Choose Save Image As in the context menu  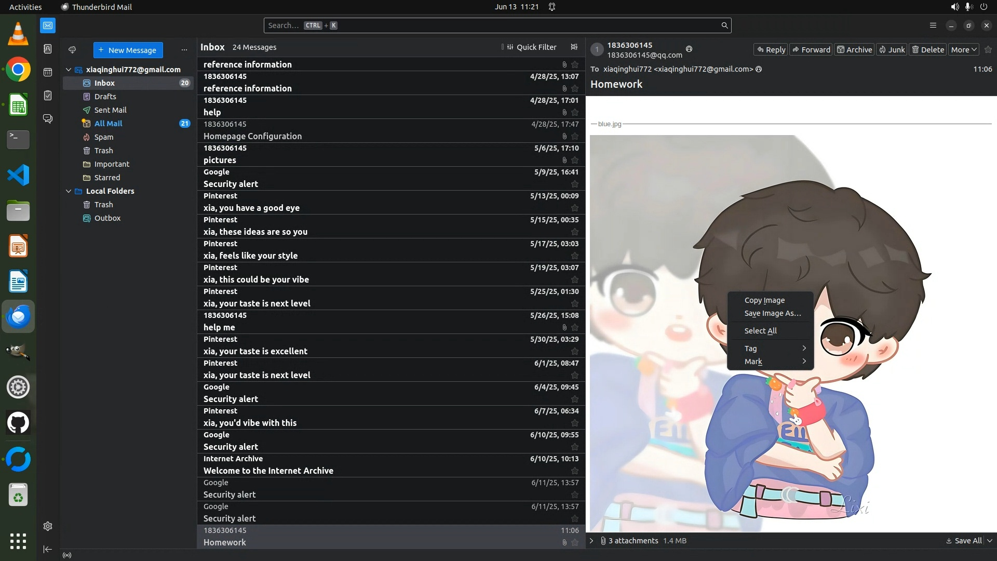(772, 313)
